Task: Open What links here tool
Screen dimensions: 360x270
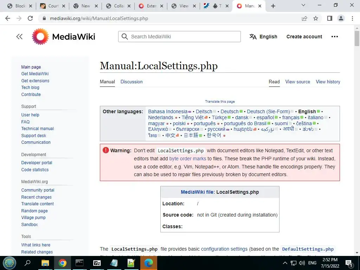Action: [36, 245]
